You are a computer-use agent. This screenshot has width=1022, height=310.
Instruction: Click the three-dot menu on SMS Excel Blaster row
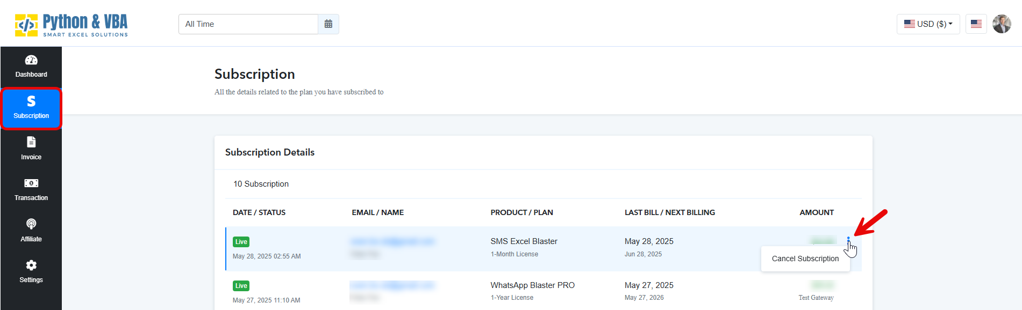[x=848, y=240]
